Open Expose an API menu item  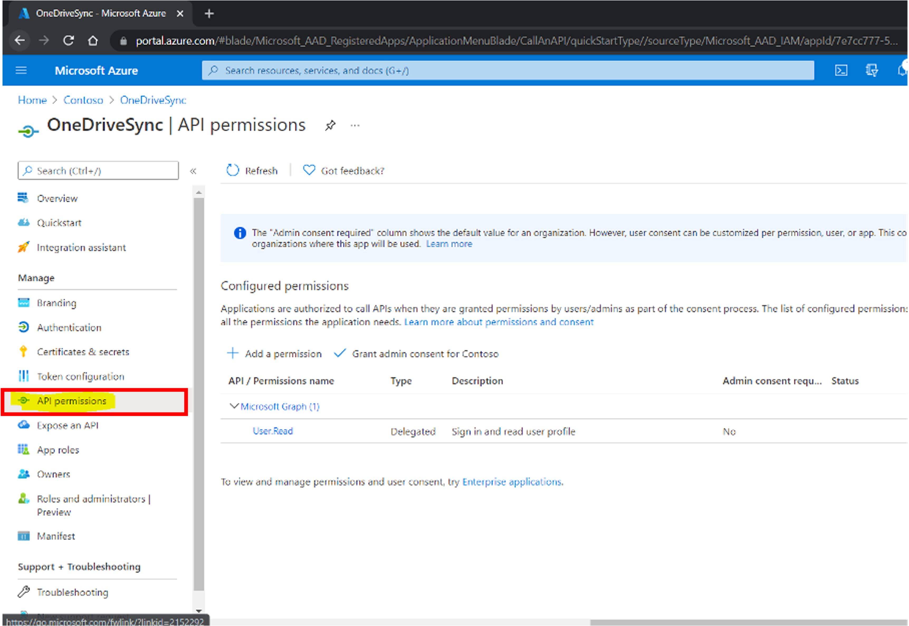click(x=68, y=425)
